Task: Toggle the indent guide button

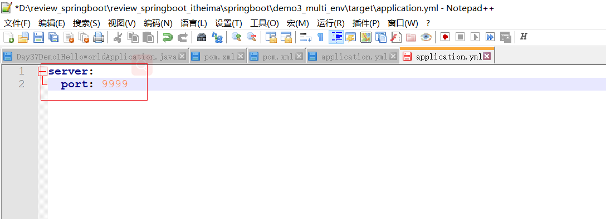Action: tap(336, 37)
